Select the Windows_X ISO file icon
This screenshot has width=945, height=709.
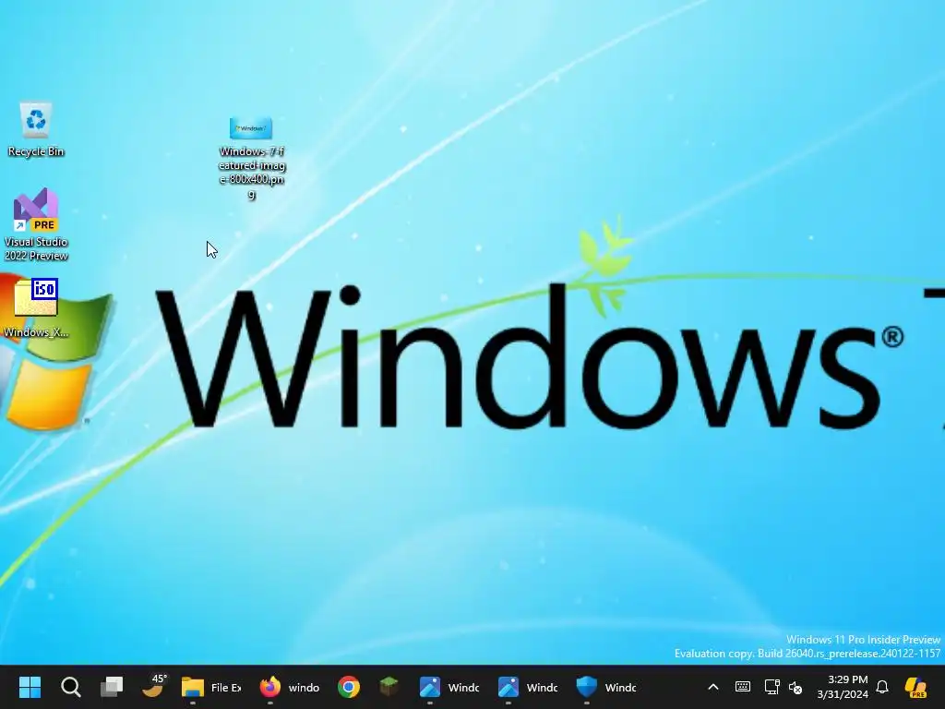[x=36, y=297]
